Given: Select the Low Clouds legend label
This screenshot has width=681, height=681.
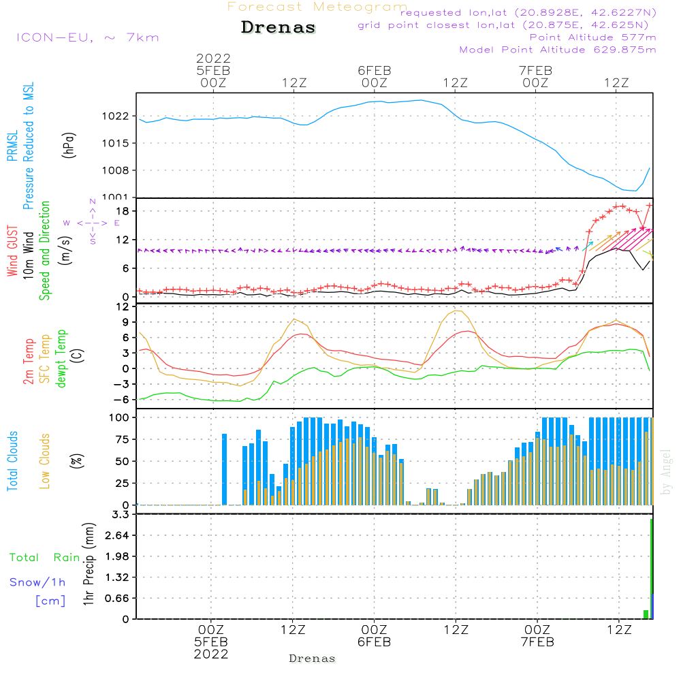Looking at the screenshot, I should [x=45, y=460].
